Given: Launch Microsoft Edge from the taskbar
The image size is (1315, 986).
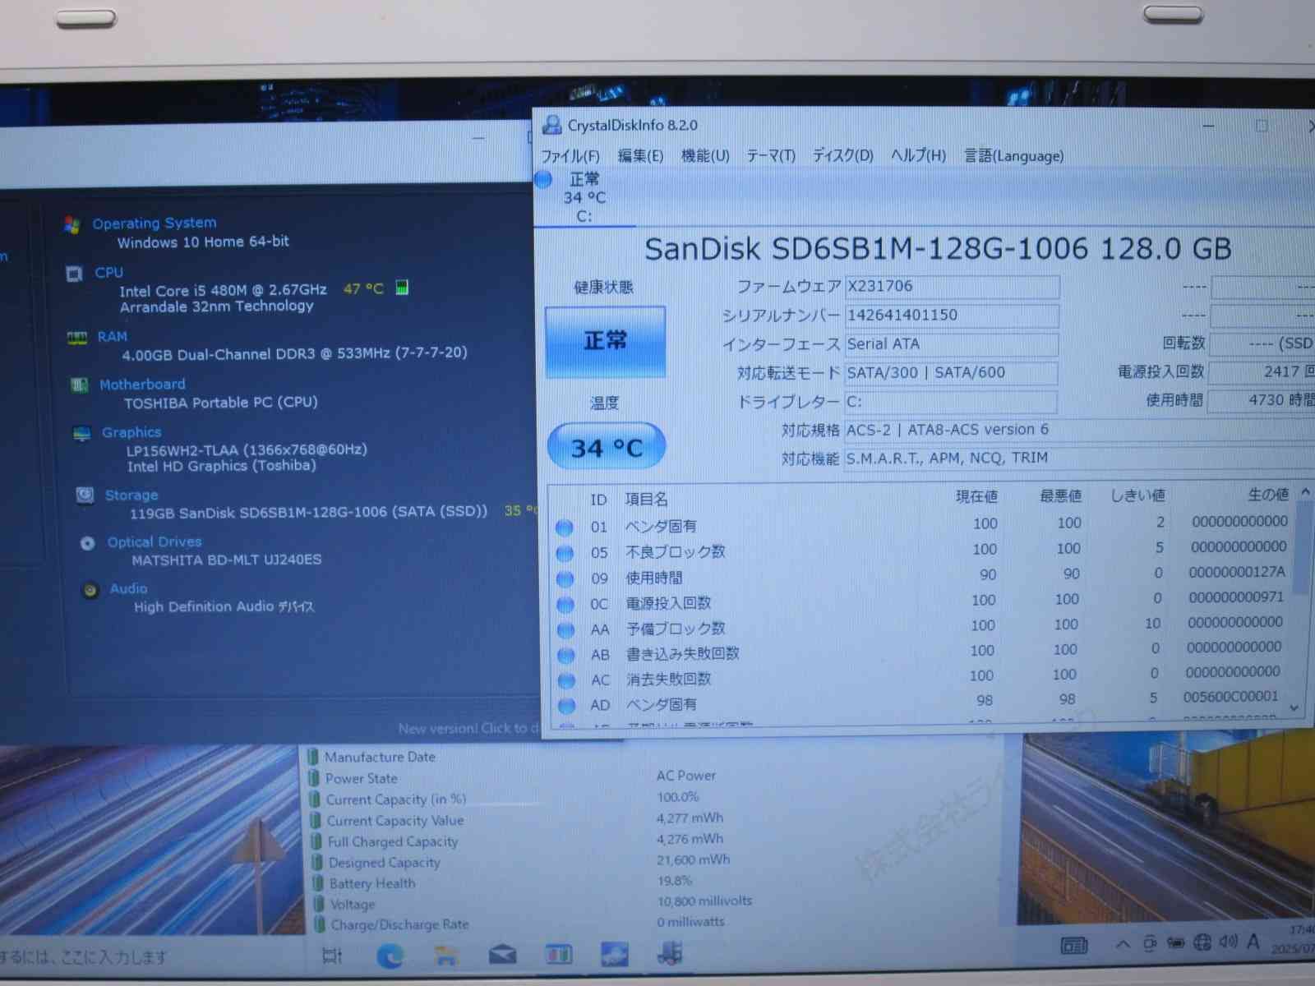Looking at the screenshot, I should [390, 956].
